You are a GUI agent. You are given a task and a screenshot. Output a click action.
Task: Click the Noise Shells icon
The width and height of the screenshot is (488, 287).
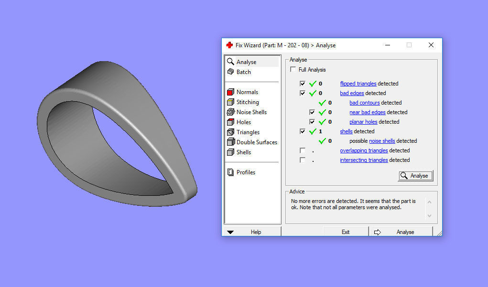click(231, 112)
